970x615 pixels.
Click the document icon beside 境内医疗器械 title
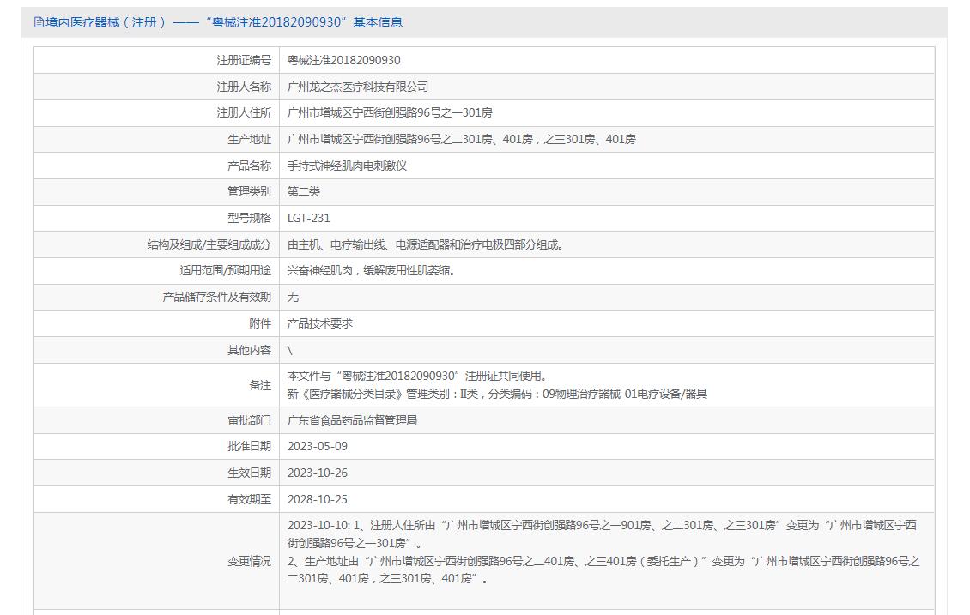point(39,23)
